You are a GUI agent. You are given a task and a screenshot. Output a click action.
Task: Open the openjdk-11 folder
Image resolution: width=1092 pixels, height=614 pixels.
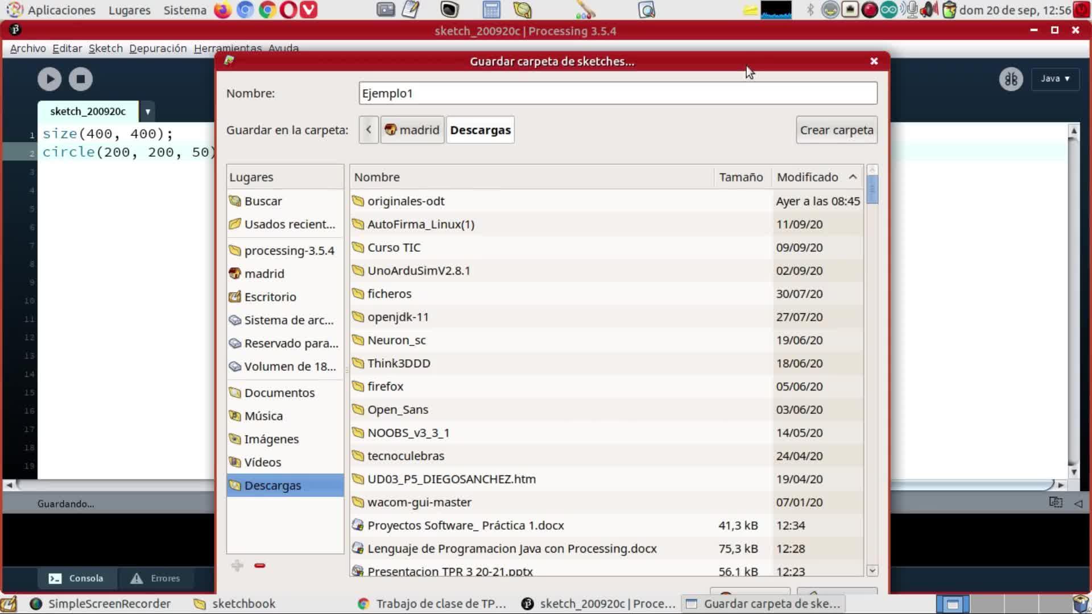[398, 317]
